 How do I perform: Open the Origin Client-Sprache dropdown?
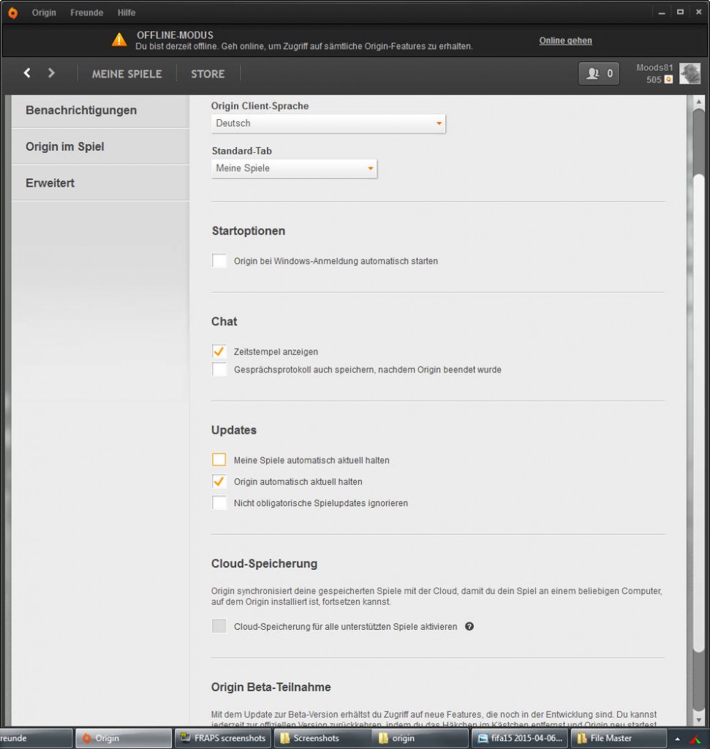click(328, 124)
